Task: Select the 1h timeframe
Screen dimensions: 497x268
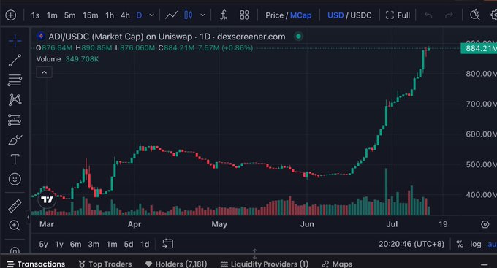Action: tap(110, 15)
